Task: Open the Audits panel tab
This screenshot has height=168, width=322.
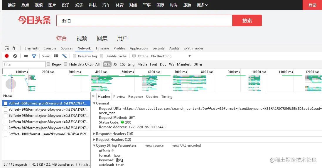Action: pyautogui.click(x=174, y=48)
